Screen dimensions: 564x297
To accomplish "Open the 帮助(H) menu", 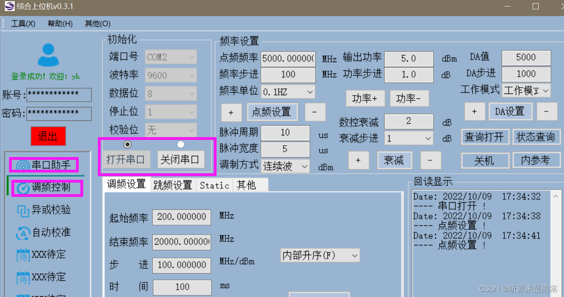I will click(x=60, y=24).
